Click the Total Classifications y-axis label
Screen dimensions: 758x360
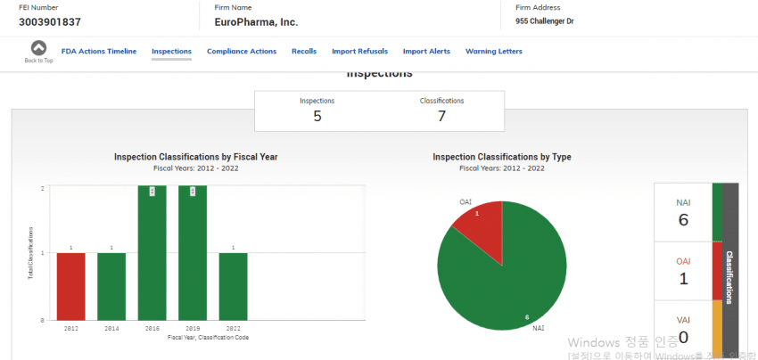click(30, 253)
